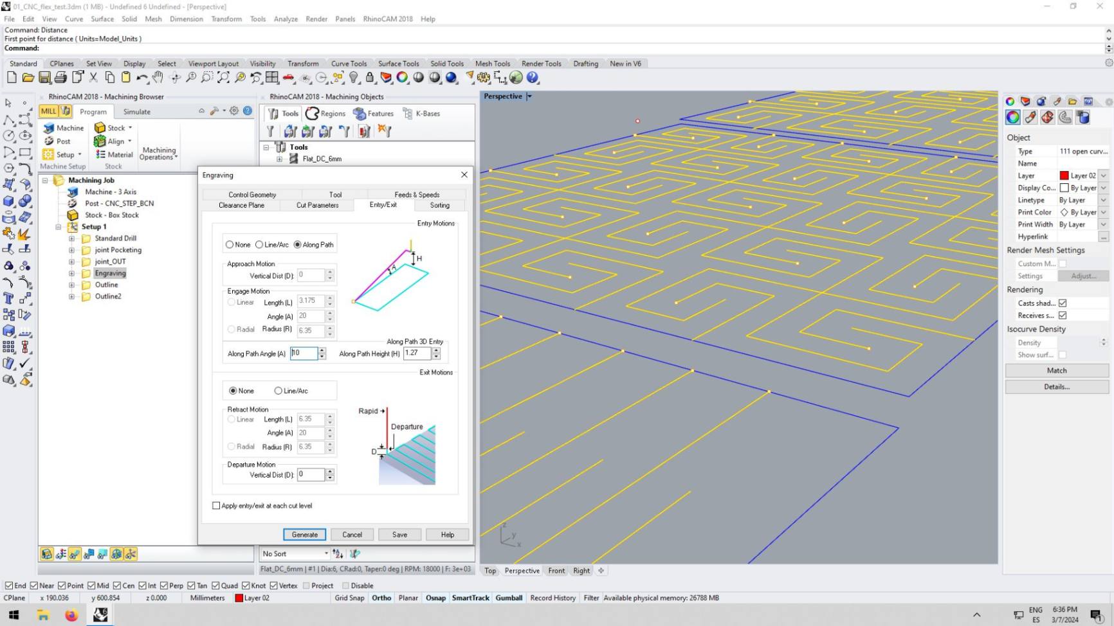Click the blue Render sphere icon

452,78
